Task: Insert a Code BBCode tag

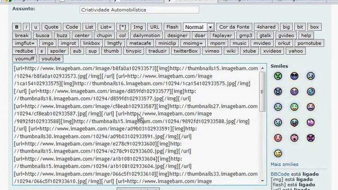Action: 72,27
